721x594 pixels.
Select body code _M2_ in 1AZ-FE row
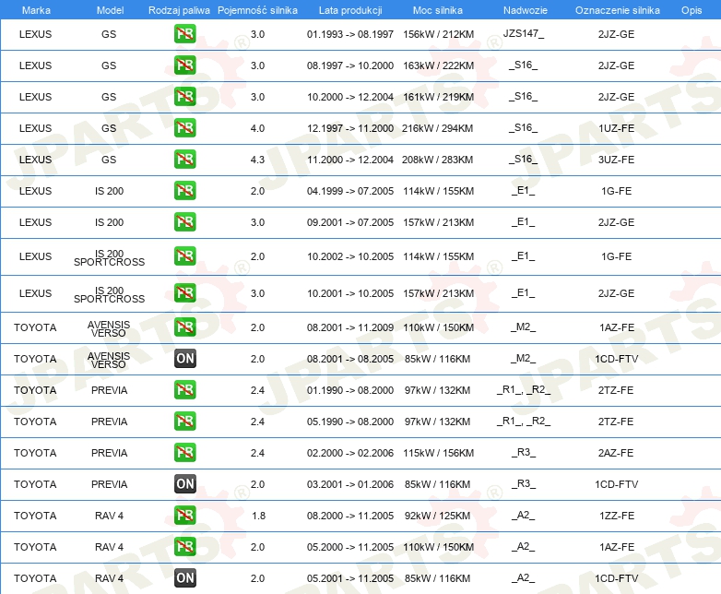(x=524, y=327)
